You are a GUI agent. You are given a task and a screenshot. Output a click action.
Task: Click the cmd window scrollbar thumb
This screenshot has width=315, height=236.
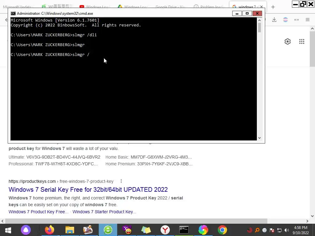click(259, 27)
